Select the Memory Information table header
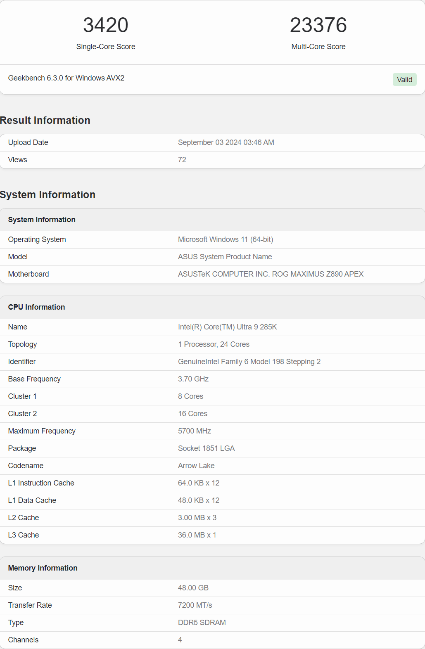Image resolution: width=425 pixels, height=649 pixels. point(43,568)
